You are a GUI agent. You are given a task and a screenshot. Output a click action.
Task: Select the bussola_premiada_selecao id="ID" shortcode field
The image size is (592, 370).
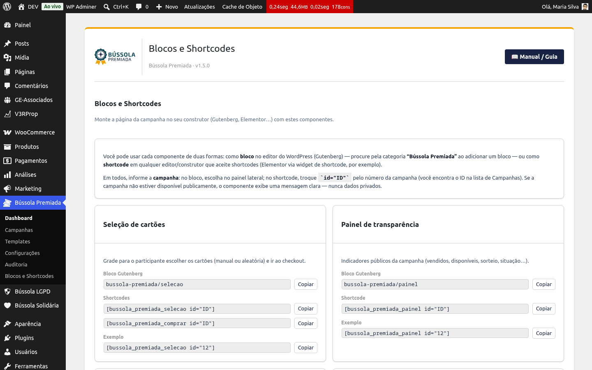(x=197, y=309)
